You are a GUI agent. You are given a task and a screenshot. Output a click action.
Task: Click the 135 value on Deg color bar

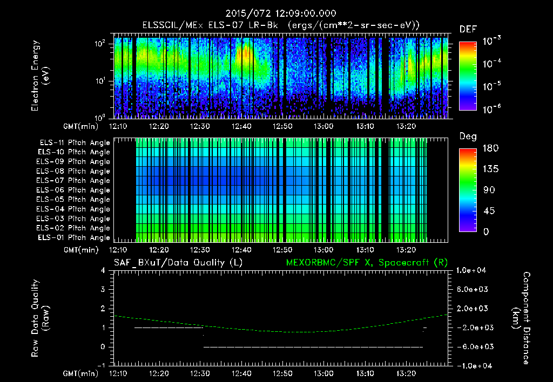click(x=490, y=169)
